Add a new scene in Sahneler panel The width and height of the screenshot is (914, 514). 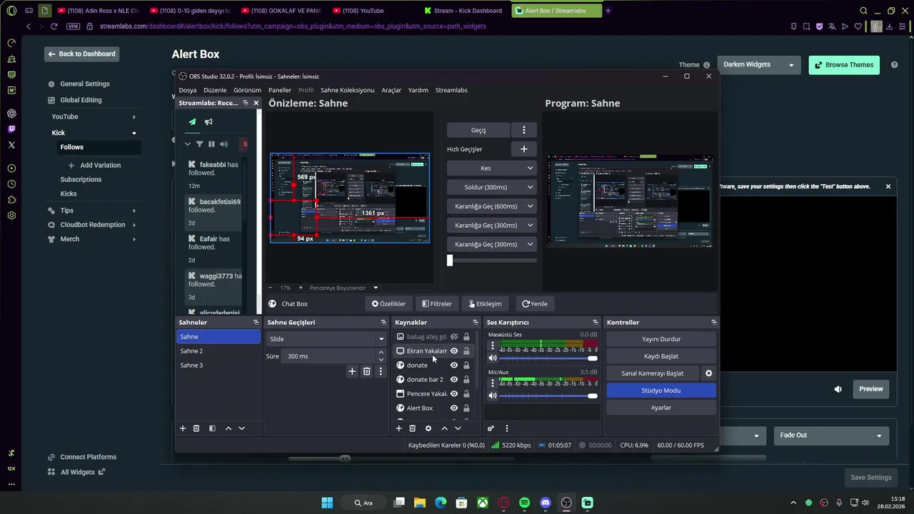click(x=183, y=428)
